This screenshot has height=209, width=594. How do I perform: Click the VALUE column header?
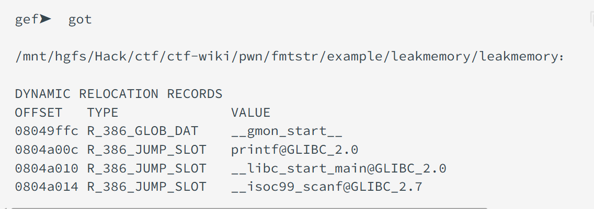click(x=250, y=113)
